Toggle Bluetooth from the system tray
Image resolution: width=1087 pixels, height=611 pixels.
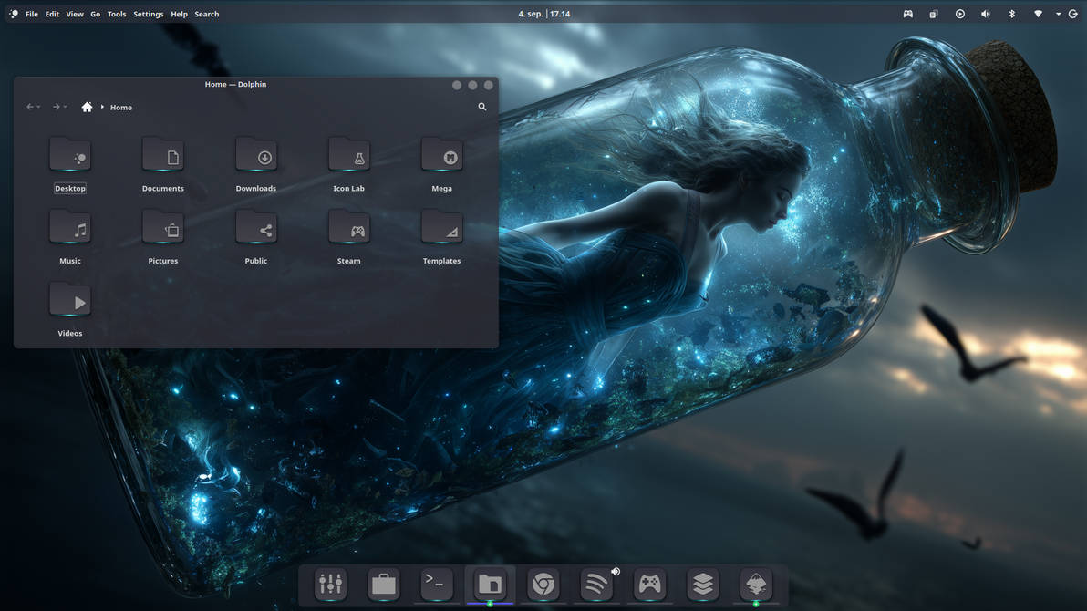(1011, 14)
